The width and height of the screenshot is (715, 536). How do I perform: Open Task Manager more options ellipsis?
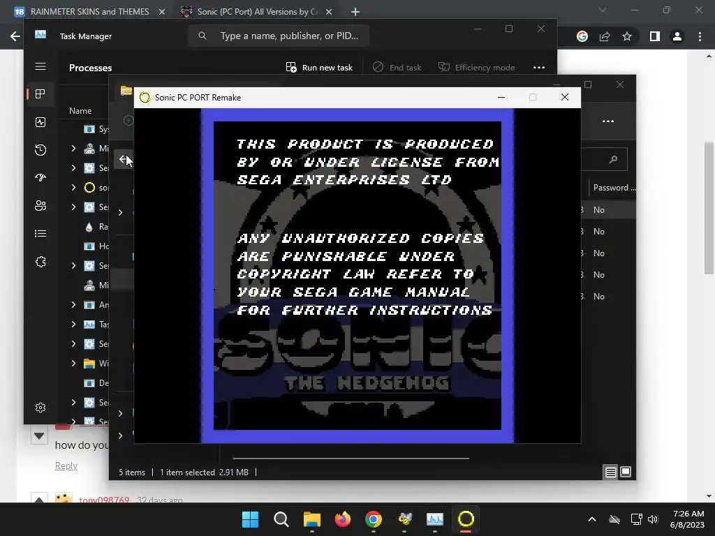coord(539,68)
